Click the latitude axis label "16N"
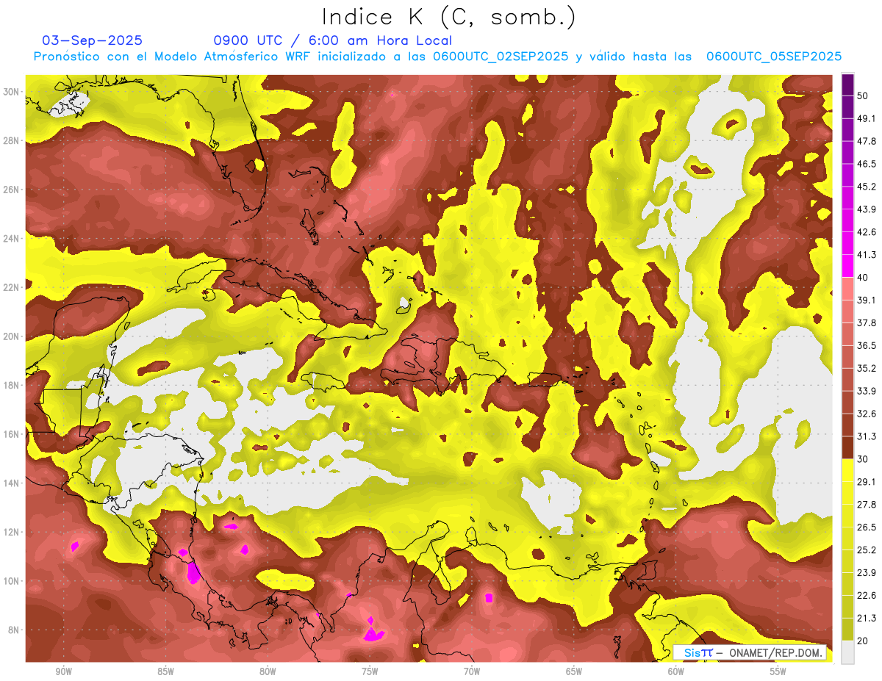This screenshot has height=681, width=882. (11, 434)
